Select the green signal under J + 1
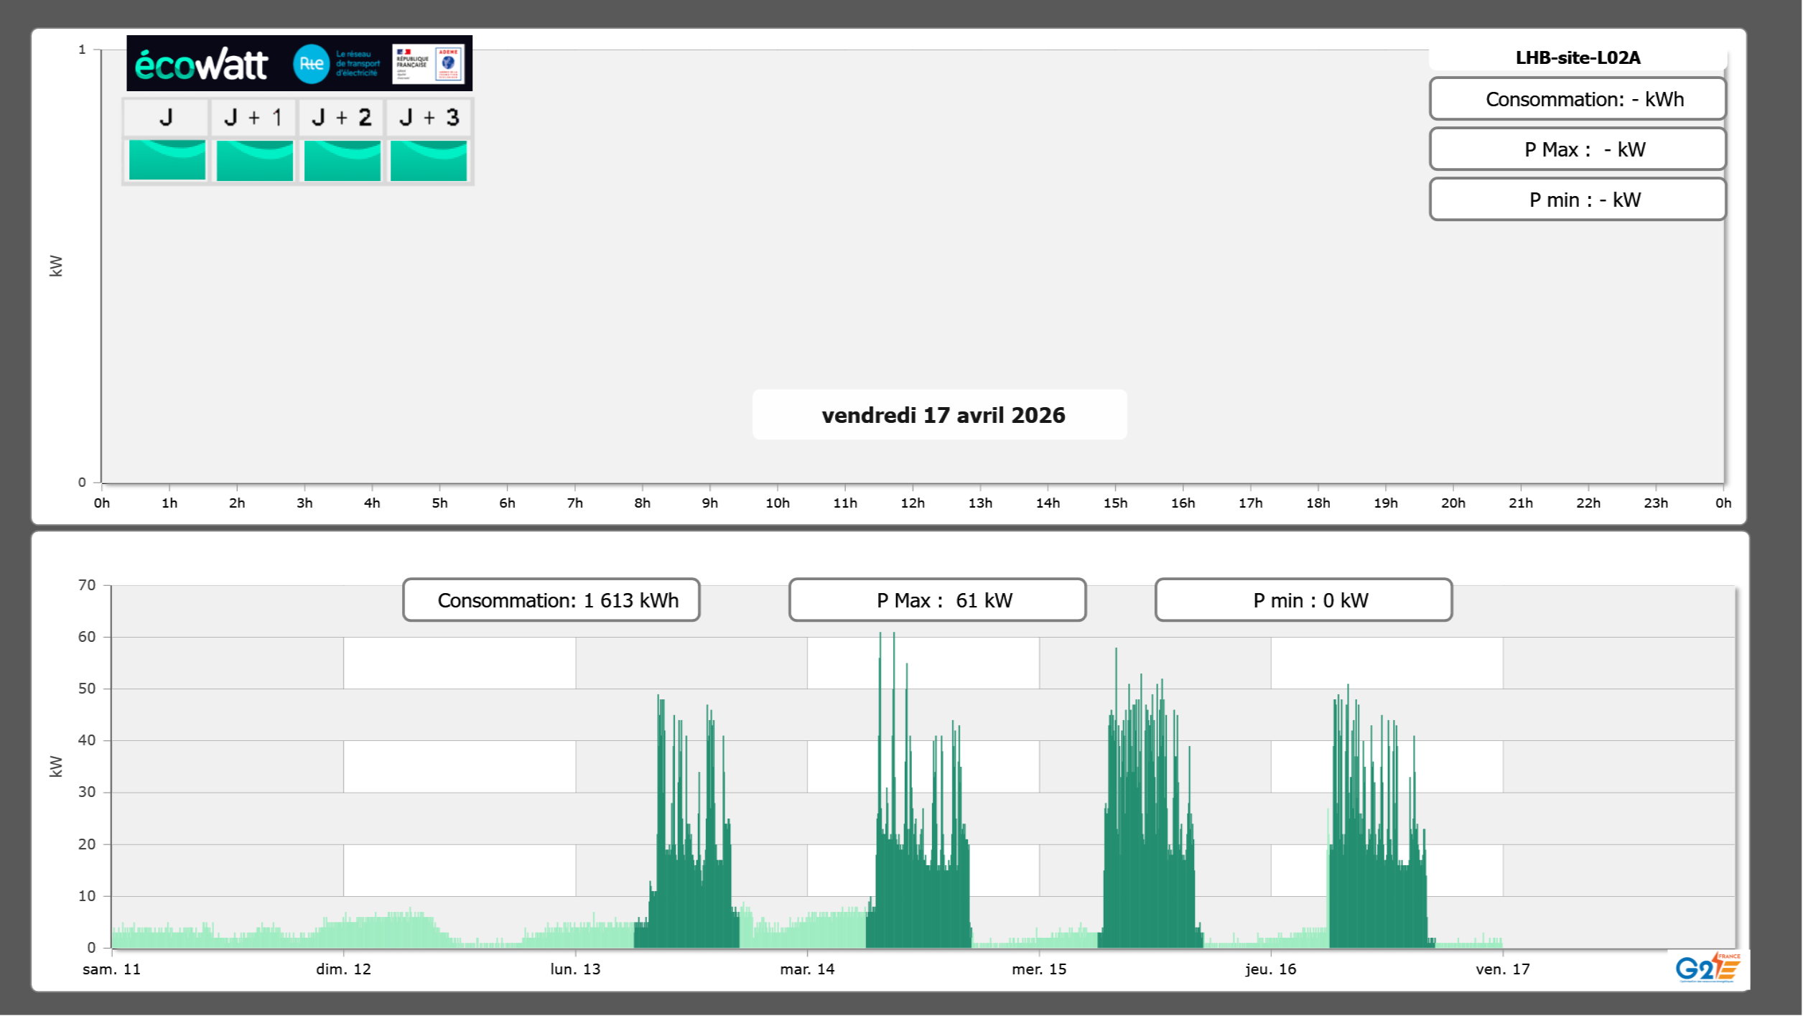This screenshot has height=1016, width=1803. pos(254,160)
